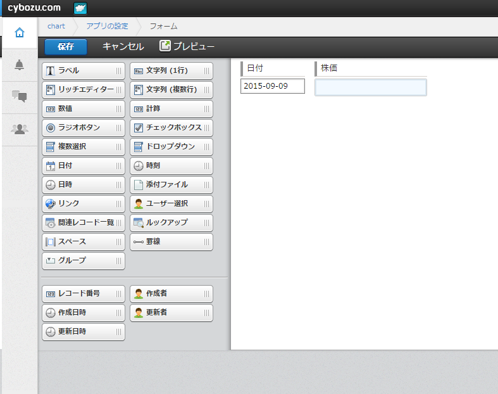Screen dimensions: 498x394
Task: Grab the drag handle on グループ item
Action: pos(118,261)
